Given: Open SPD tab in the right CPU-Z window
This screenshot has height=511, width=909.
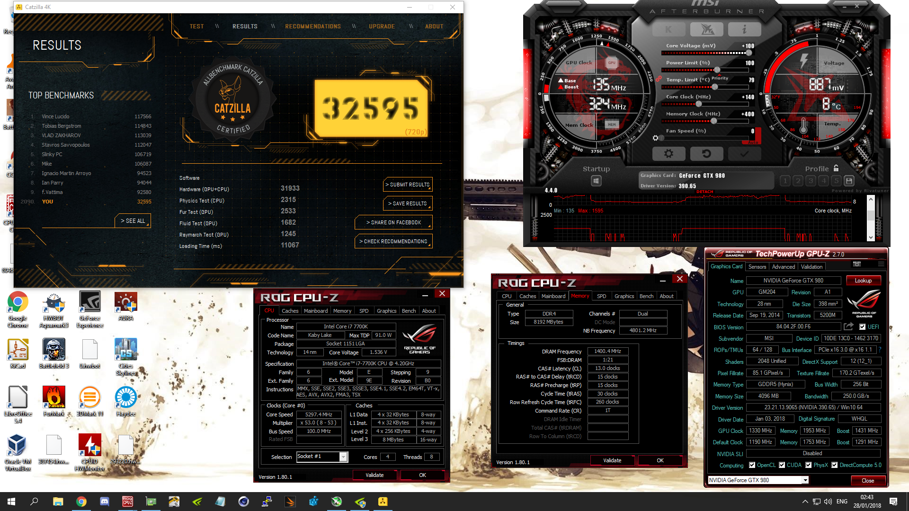Looking at the screenshot, I should [601, 296].
